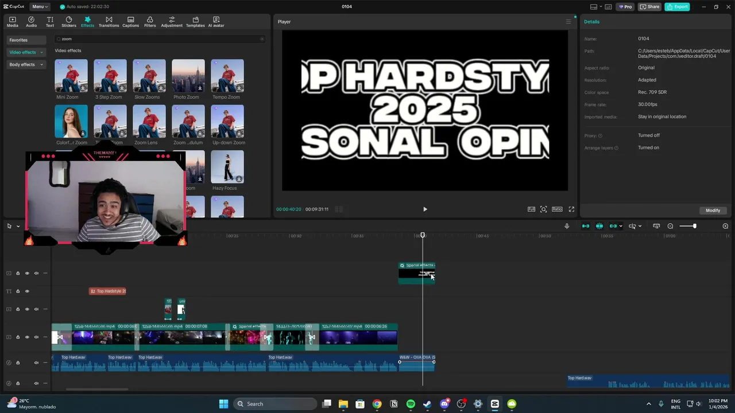This screenshot has width=735, height=413.
Task: Open the Adjustment panel icon
Action: pos(172,22)
